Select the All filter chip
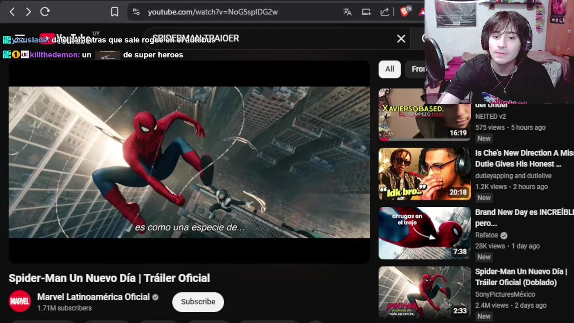 [x=390, y=69]
